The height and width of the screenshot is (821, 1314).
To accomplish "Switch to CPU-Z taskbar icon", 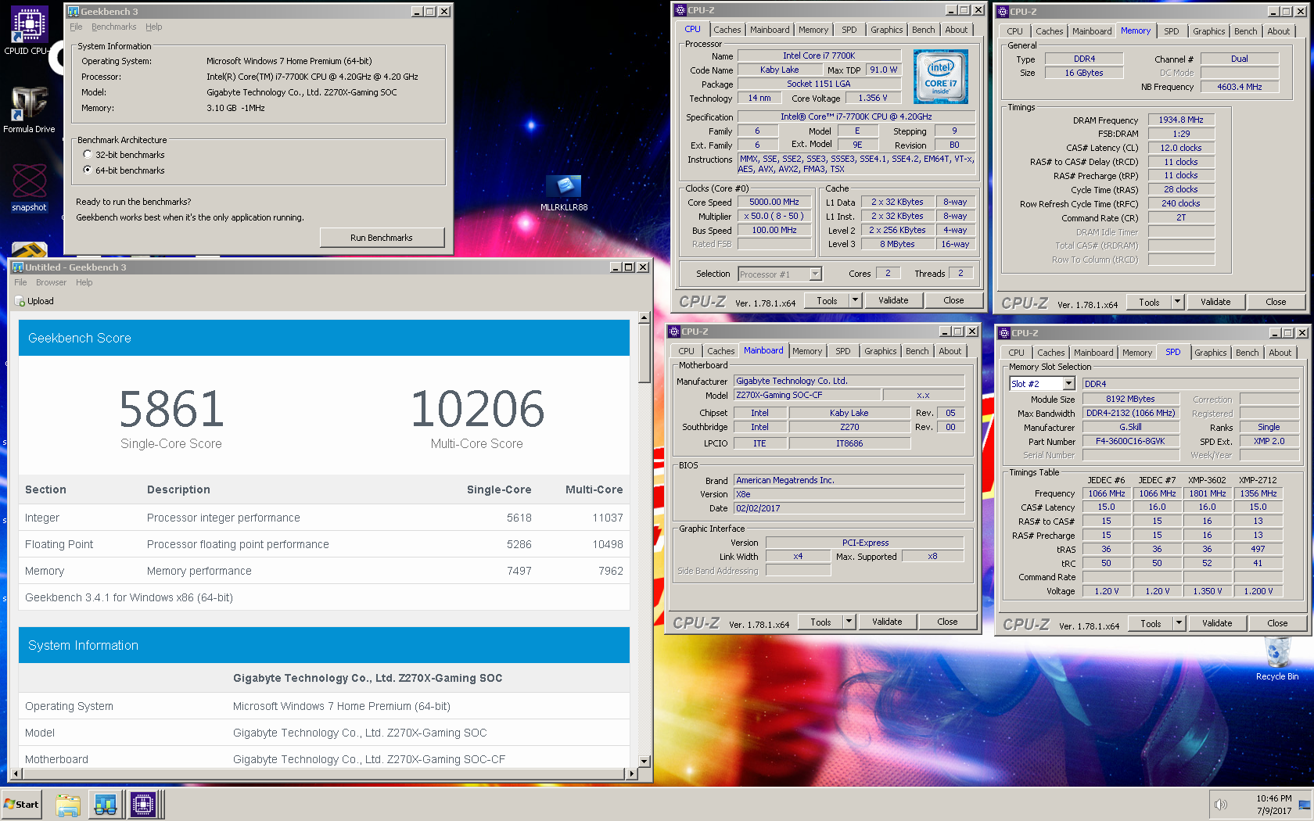I will click(x=144, y=805).
